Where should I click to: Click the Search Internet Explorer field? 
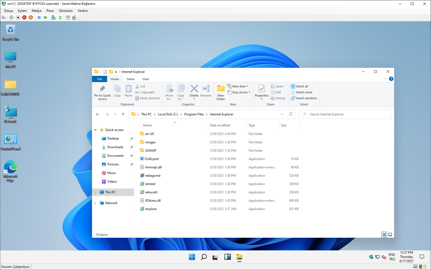pyautogui.click(x=345, y=114)
